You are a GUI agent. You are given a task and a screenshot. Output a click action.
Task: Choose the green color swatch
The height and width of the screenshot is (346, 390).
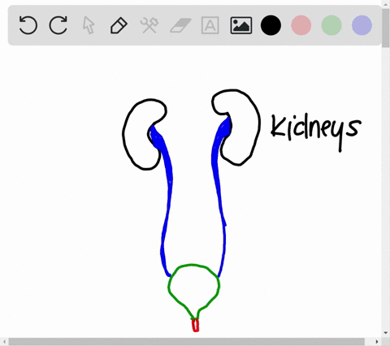click(x=331, y=25)
